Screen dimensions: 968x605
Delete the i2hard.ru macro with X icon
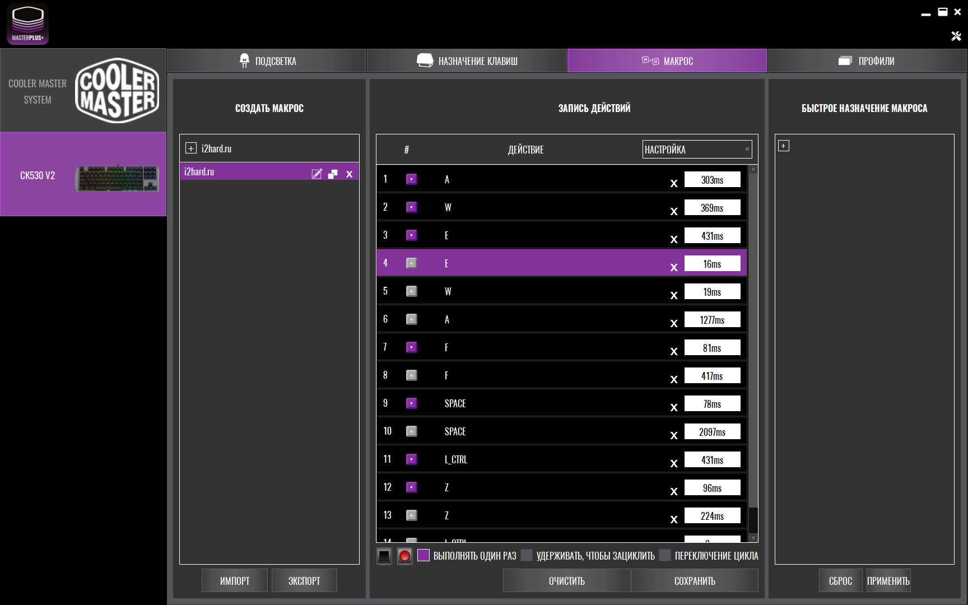(x=350, y=174)
